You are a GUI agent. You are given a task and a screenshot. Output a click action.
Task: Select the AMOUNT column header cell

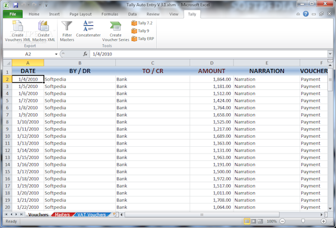click(211, 71)
